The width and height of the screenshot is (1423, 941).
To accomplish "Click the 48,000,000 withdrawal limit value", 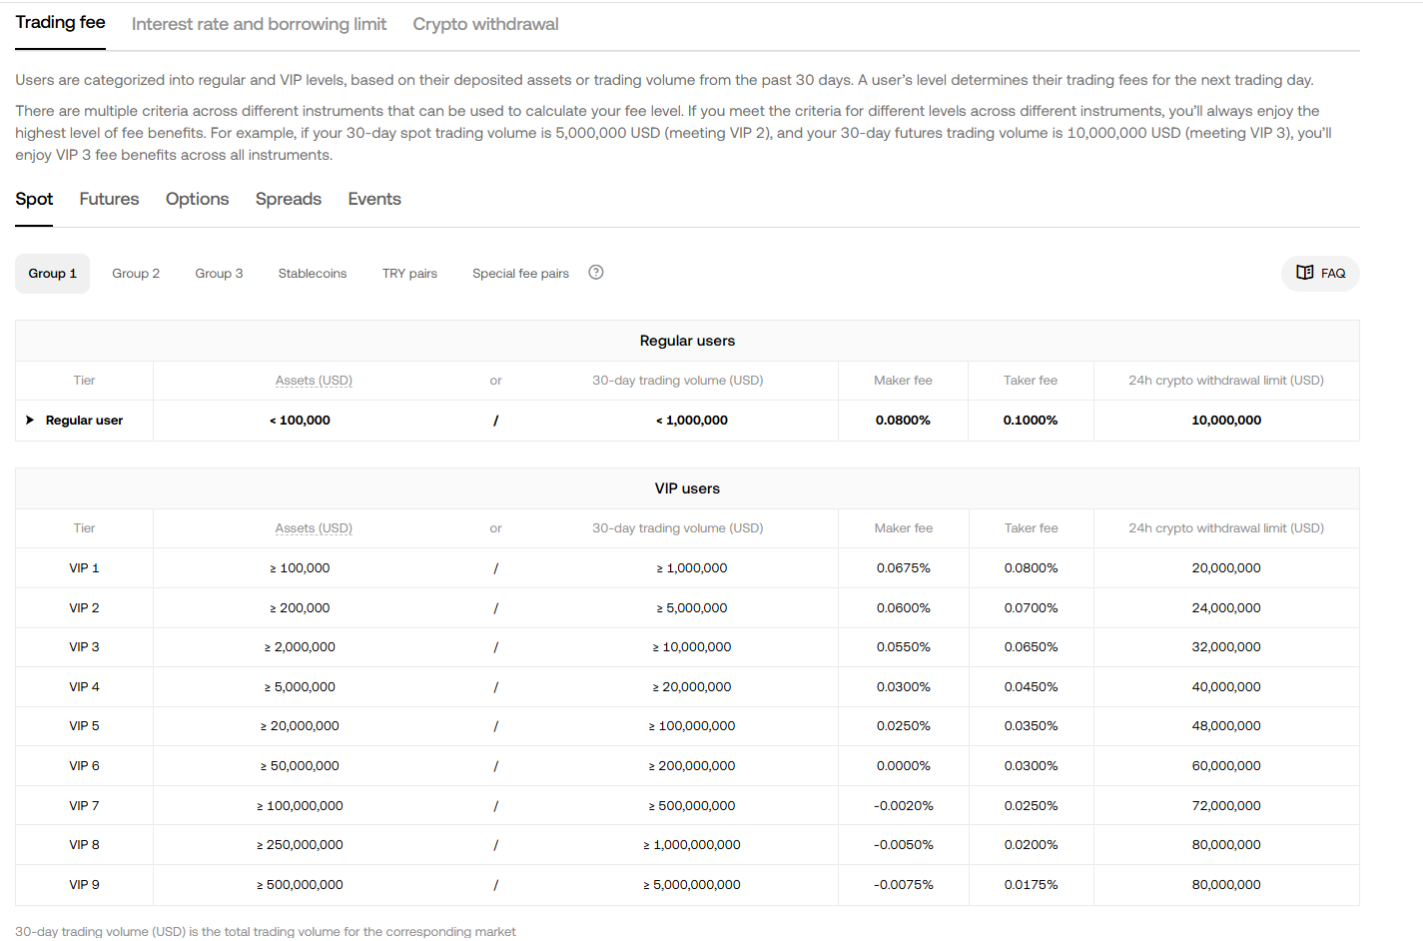I will tap(1226, 726).
